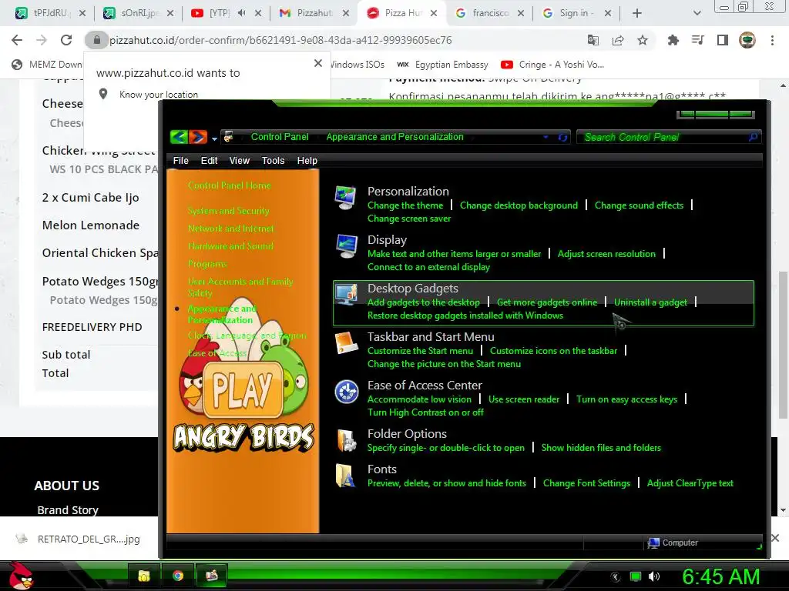Open the Fonts folder icon
The width and height of the screenshot is (789, 591).
(x=345, y=476)
